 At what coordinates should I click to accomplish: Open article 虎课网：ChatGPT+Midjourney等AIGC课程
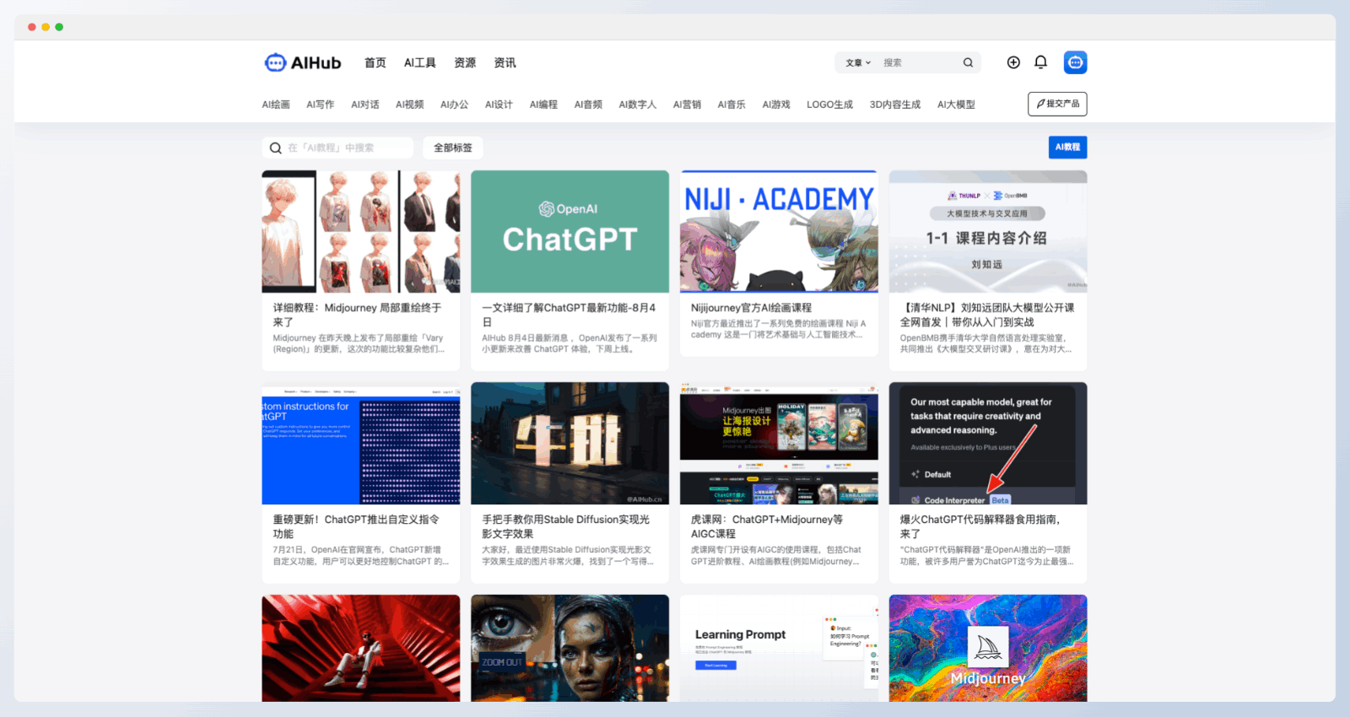pyautogui.click(x=767, y=526)
